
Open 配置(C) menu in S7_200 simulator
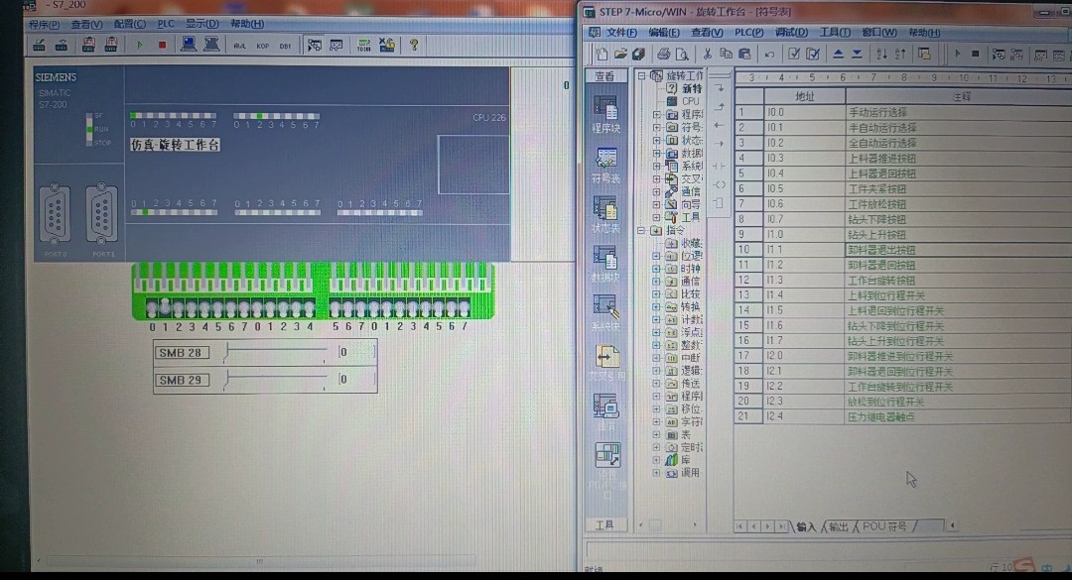[x=129, y=24]
